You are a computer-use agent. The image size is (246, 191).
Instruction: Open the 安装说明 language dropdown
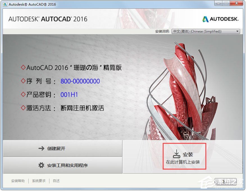[x=206, y=31]
